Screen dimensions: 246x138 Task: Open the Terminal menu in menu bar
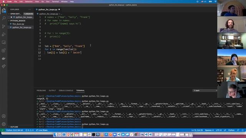point(55,2)
